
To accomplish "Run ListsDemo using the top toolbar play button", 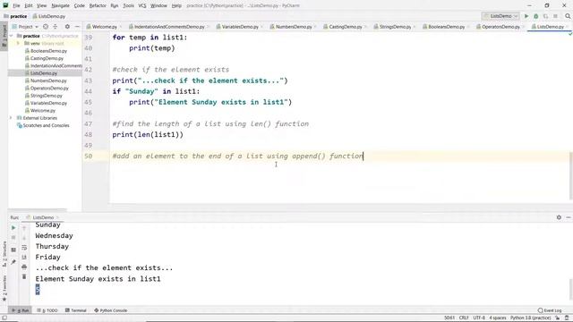I will click(x=526, y=16).
